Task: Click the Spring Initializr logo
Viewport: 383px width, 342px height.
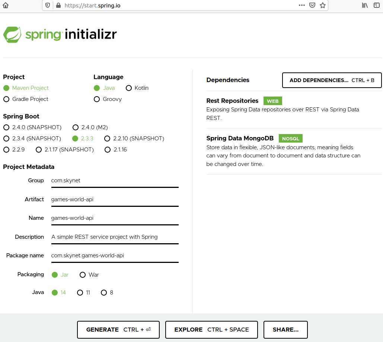Action: [x=60, y=35]
